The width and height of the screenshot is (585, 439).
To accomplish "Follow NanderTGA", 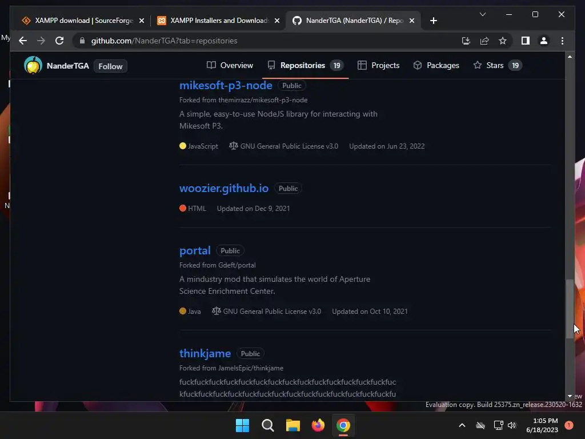I will [x=110, y=66].
